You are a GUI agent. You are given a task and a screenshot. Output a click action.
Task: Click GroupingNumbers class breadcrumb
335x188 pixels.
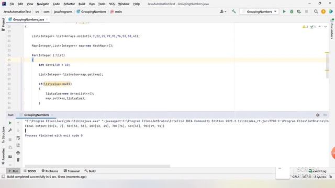tap(91, 11)
